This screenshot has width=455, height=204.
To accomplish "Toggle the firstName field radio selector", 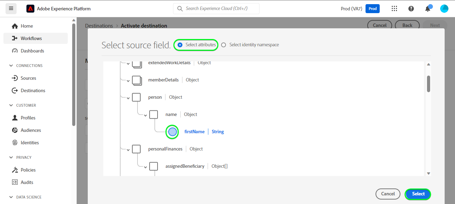I will point(172,132).
